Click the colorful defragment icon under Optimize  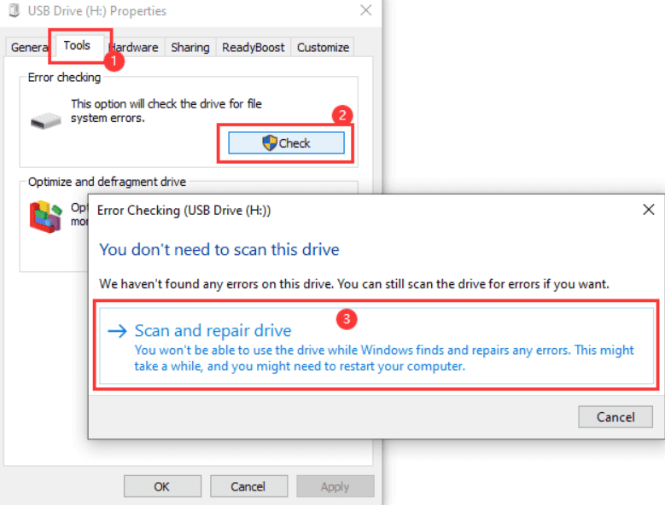47,217
